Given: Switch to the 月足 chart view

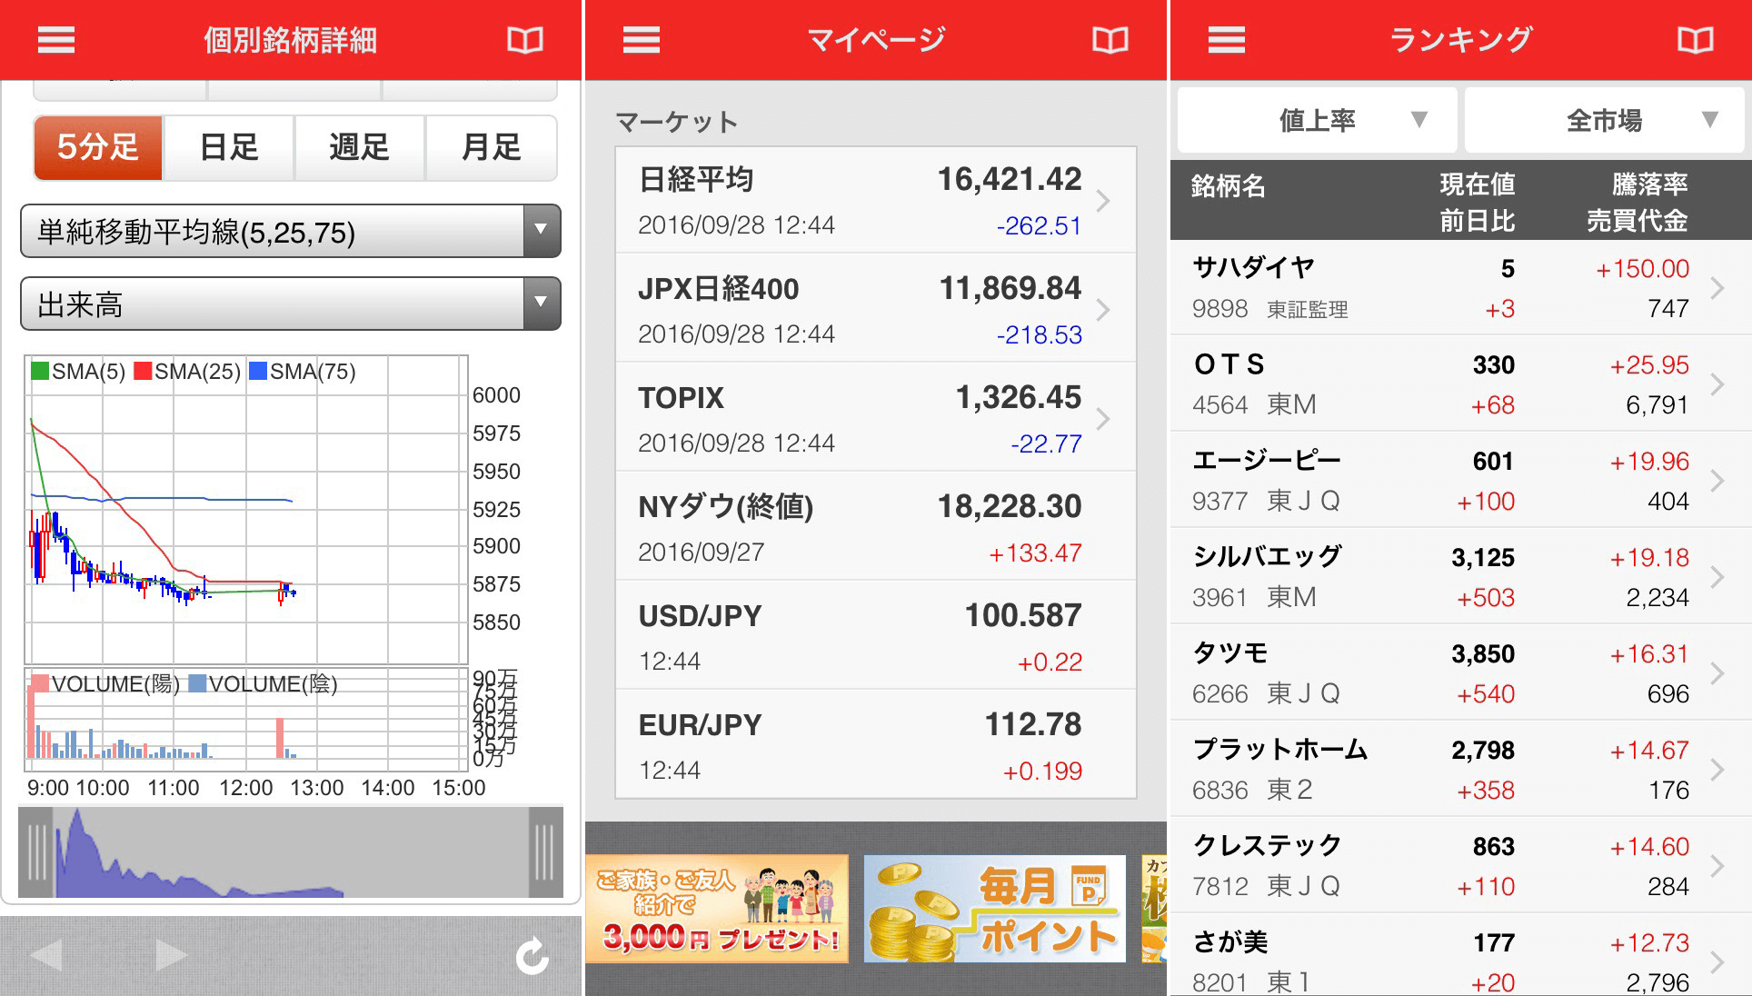Looking at the screenshot, I should [x=491, y=148].
